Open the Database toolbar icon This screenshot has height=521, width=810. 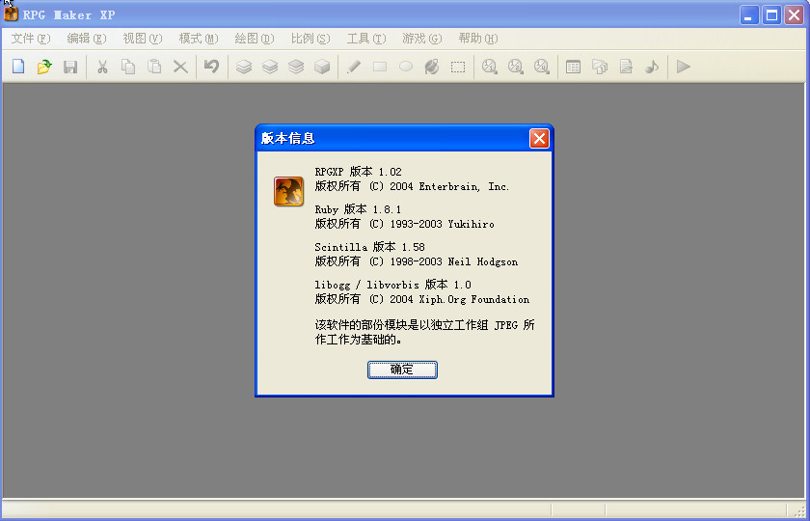point(573,67)
